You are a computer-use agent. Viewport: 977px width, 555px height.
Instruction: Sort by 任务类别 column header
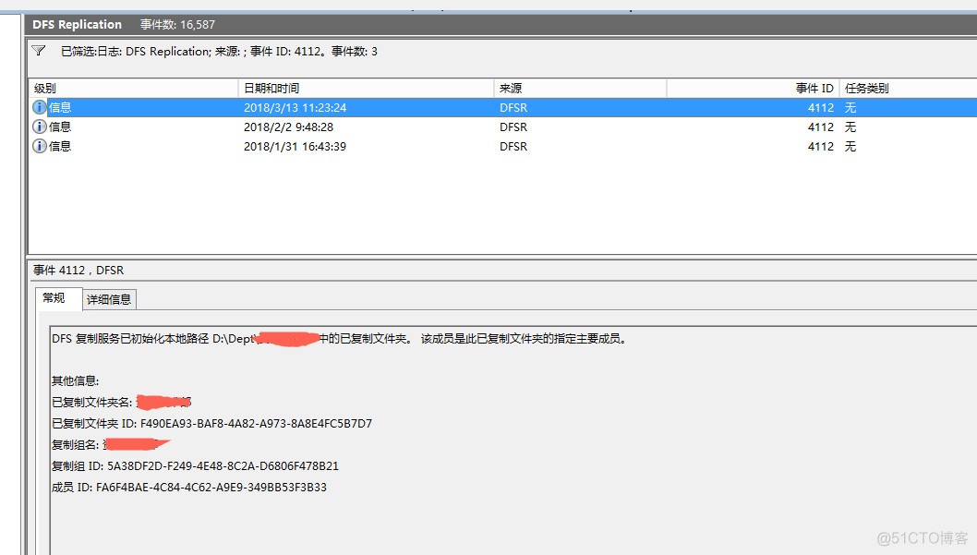pyautogui.click(x=909, y=89)
